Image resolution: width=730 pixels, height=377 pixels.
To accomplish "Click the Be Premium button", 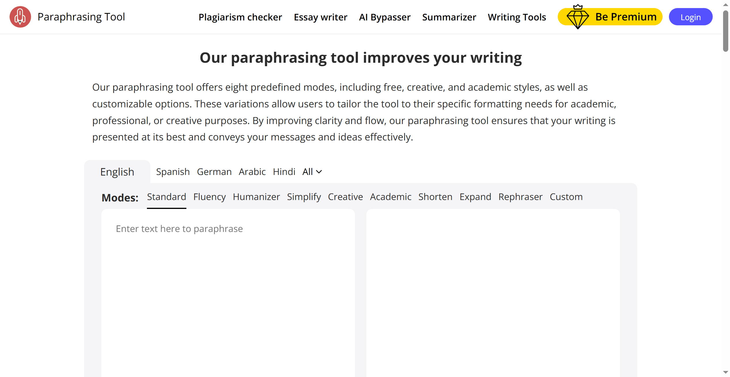I will 625,17.
